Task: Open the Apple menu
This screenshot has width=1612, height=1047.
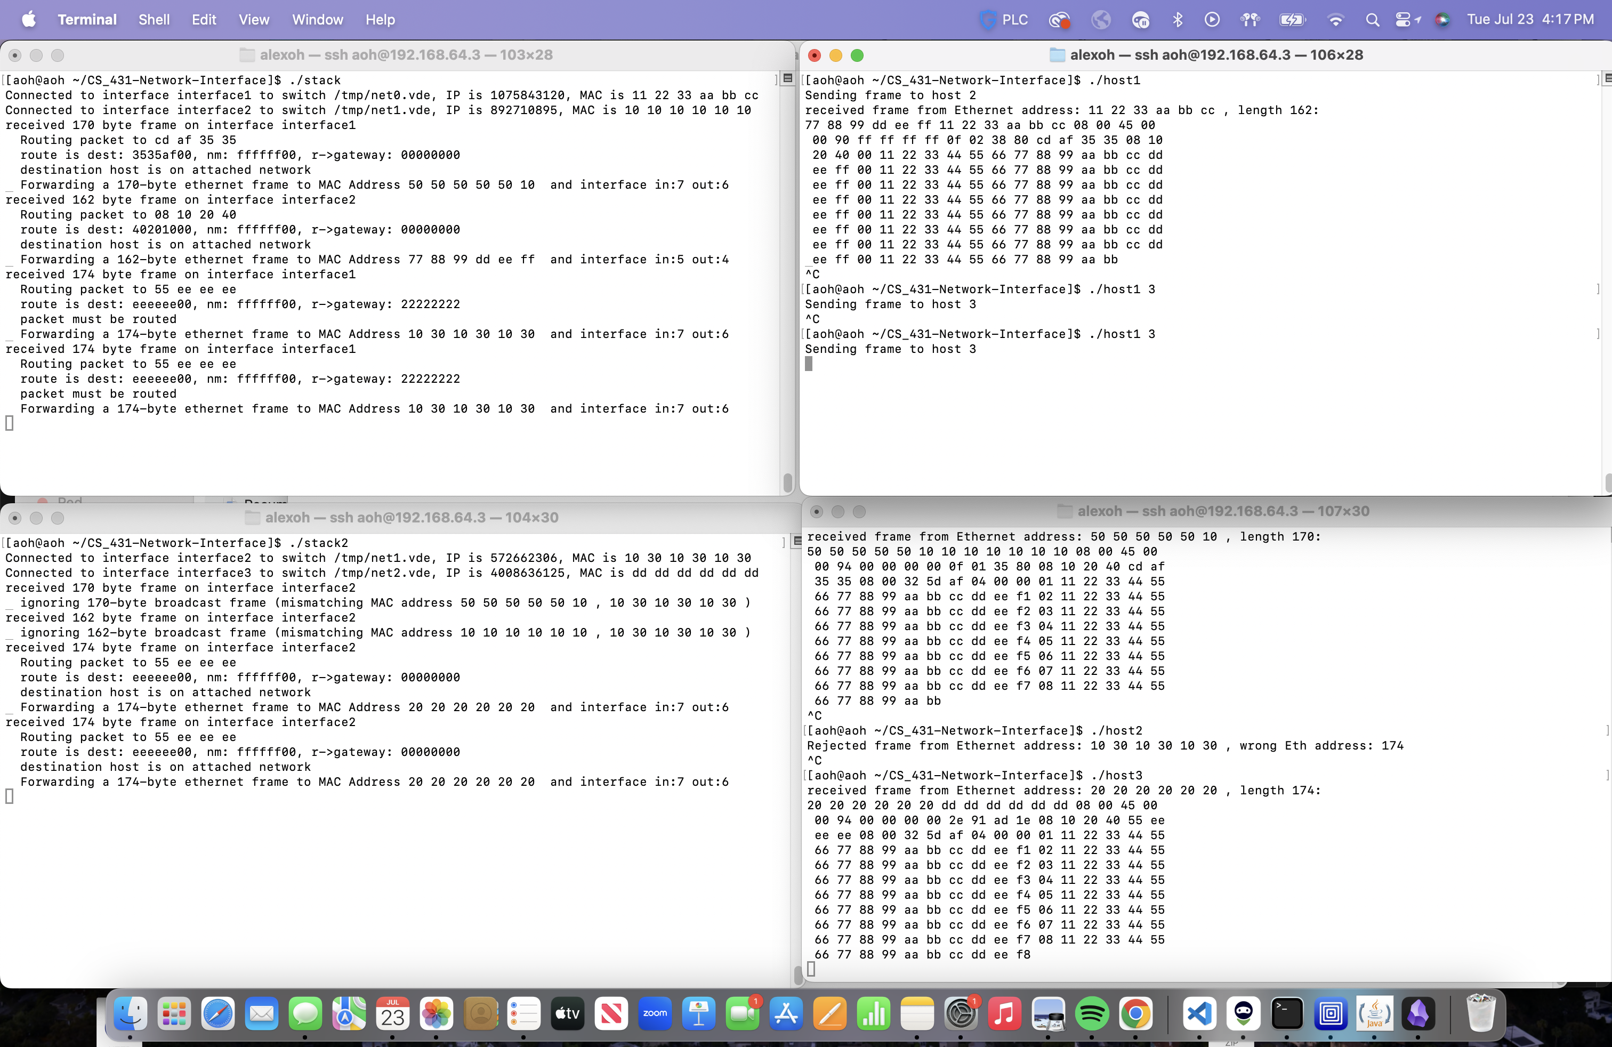Action: click(x=28, y=20)
